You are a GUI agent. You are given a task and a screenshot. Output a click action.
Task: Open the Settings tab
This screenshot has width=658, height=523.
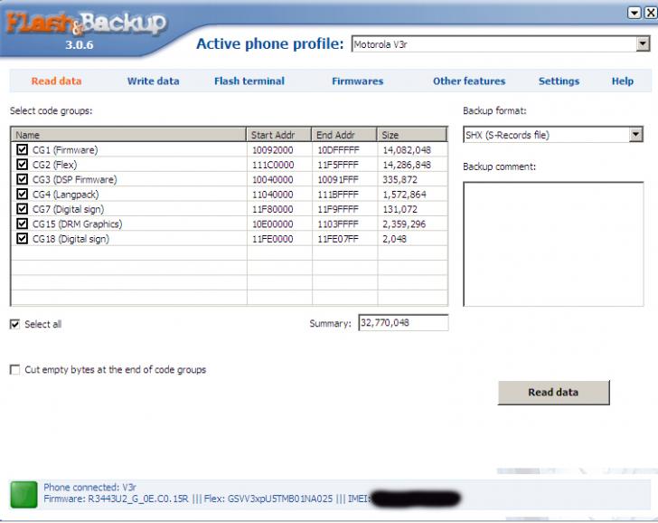click(x=559, y=81)
